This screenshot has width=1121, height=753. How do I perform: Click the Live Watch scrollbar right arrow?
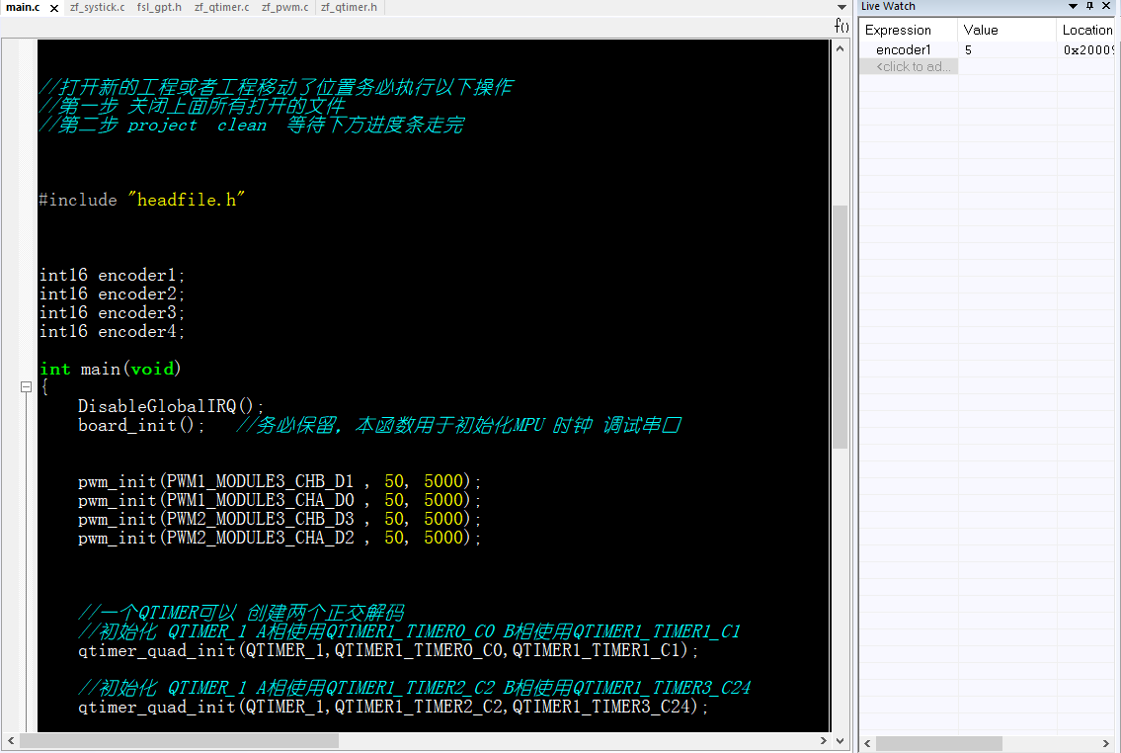pyautogui.click(x=1106, y=744)
